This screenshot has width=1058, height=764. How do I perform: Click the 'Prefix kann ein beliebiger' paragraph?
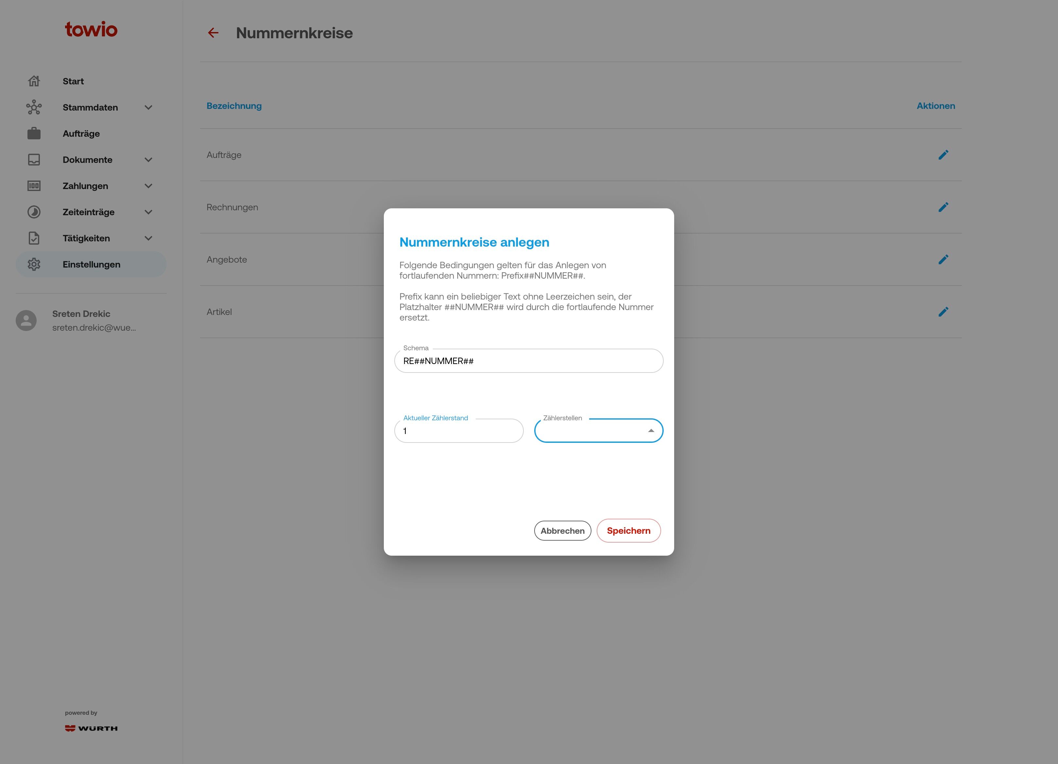[x=526, y=307]
